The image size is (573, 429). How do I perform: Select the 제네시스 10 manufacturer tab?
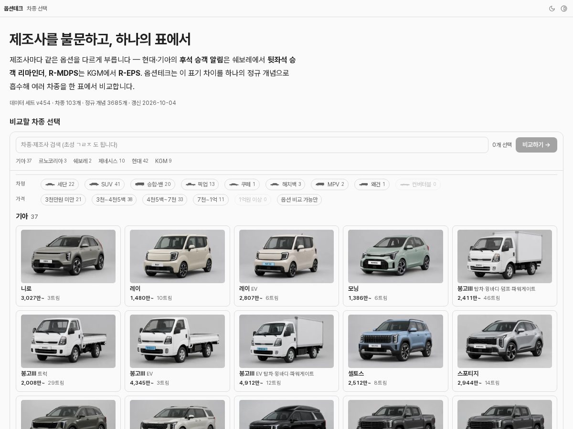point(112,161)
